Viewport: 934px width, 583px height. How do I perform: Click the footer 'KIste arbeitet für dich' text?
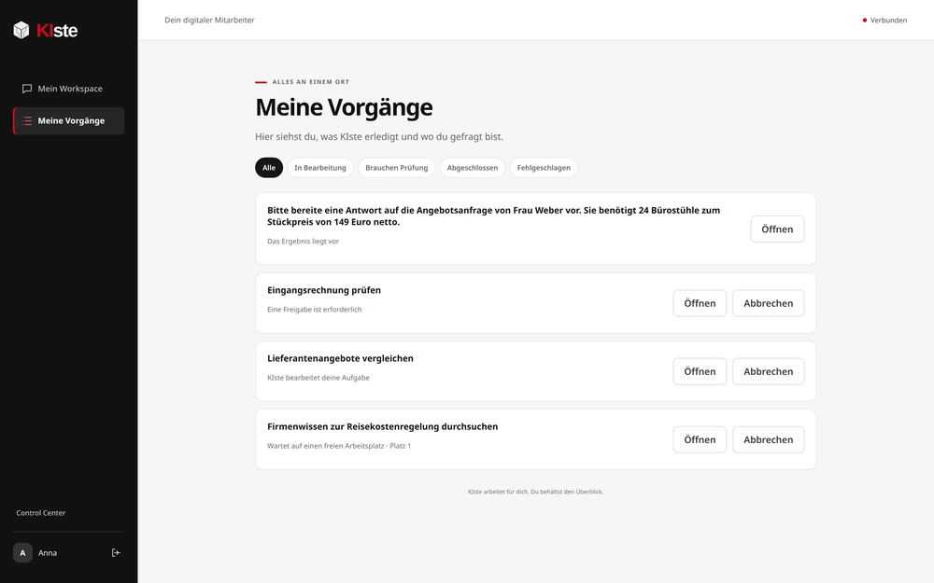535,492
